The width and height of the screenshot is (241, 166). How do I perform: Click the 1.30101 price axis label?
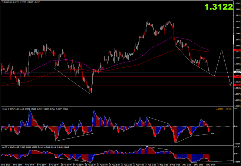[238, 88]
